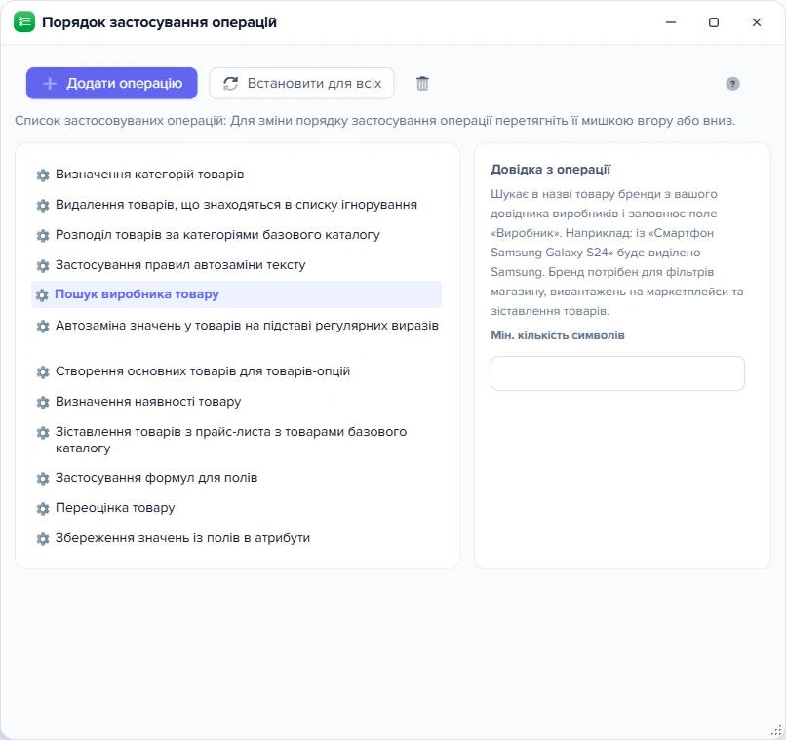This screenshot has height=740, width=786.
Task: Click gear icon beside 'Визначення наявності товару'
Action: pos(43,402)
